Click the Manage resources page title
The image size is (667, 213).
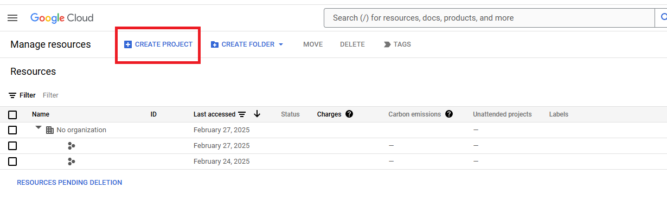[x=50, y=44]
